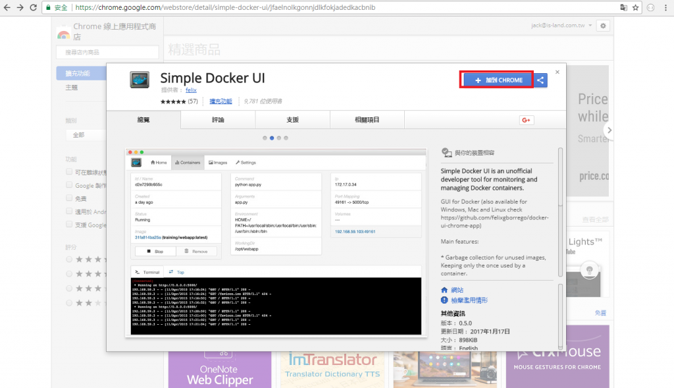Go to next featured item arrow

tap(609, 130)
